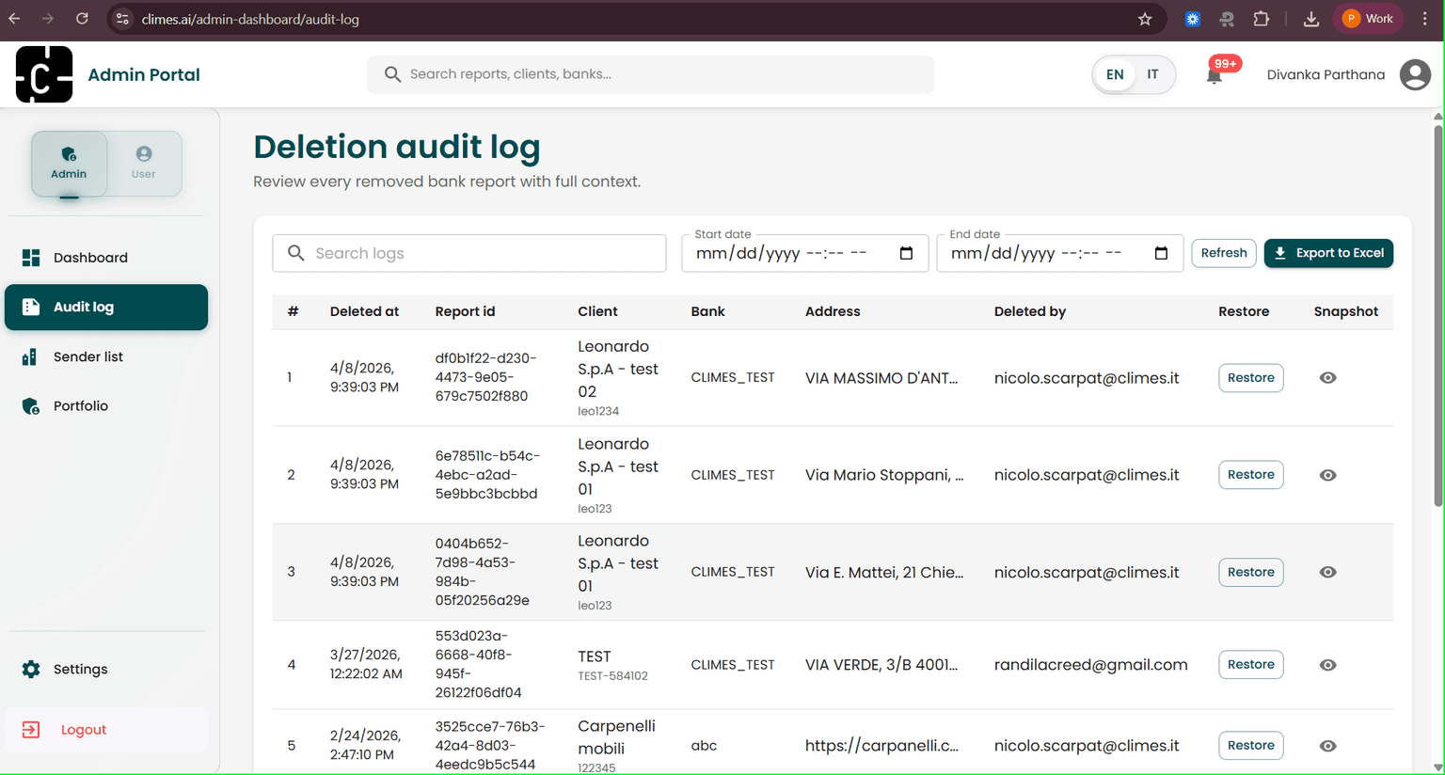
Task: Open Audit log in the sidebar
Action: [x=106, y=307]
